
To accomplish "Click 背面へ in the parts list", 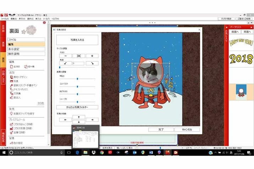I will 247,32.
